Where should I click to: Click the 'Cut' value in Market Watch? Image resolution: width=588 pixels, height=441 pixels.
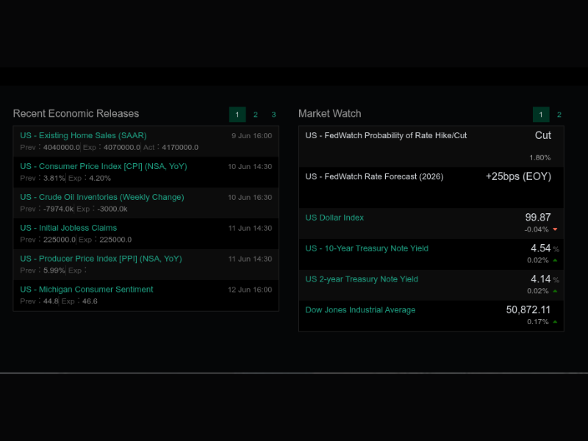542,135
